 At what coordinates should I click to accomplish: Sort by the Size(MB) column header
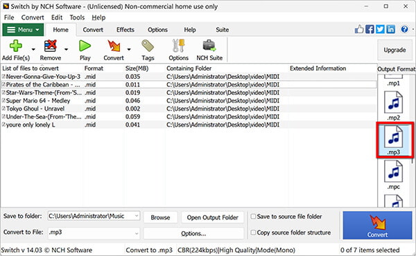(137, 68)
